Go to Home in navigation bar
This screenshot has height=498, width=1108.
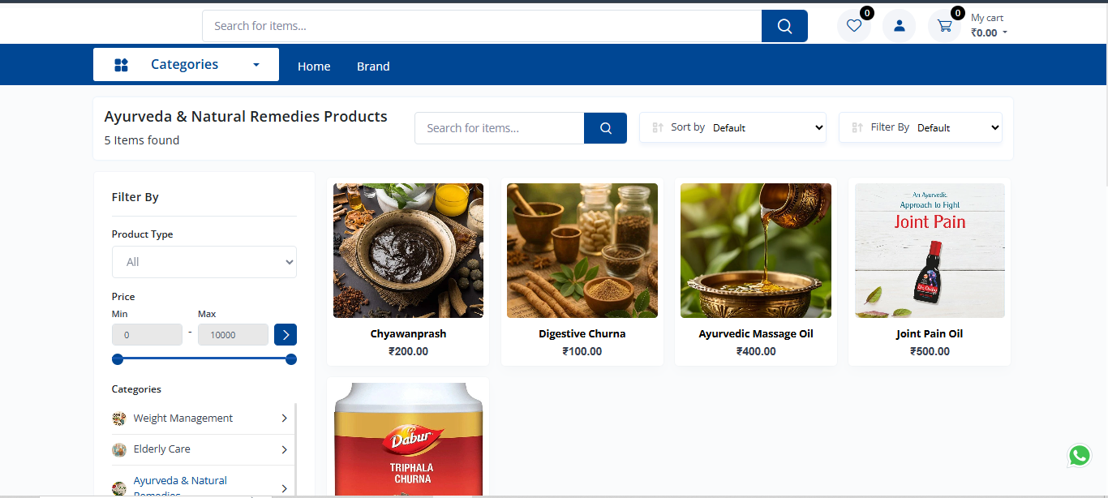point(314,67)
